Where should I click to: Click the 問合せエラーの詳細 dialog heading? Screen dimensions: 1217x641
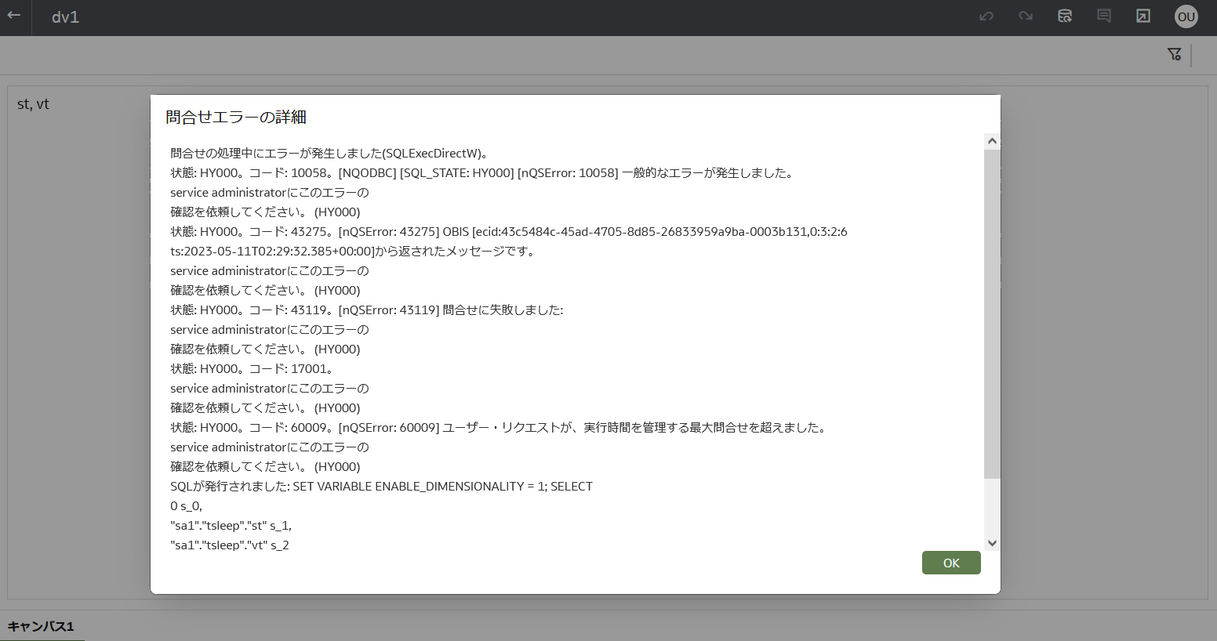point(236,117)
